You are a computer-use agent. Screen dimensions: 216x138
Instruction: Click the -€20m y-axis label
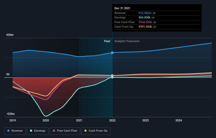(x=11, y=114)
